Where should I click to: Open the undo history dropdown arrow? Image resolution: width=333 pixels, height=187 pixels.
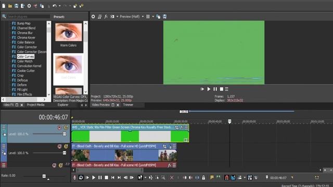[x=59, y=6]
